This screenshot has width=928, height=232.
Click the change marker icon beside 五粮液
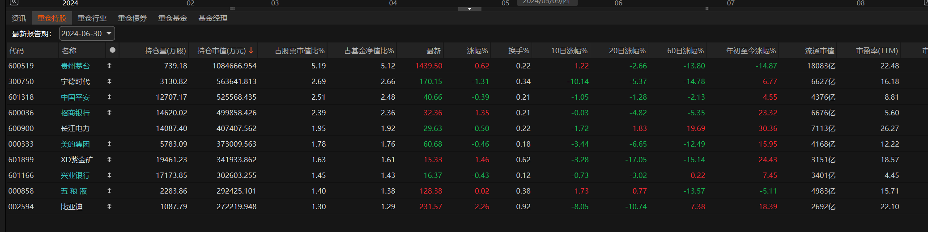coord(109,191)
